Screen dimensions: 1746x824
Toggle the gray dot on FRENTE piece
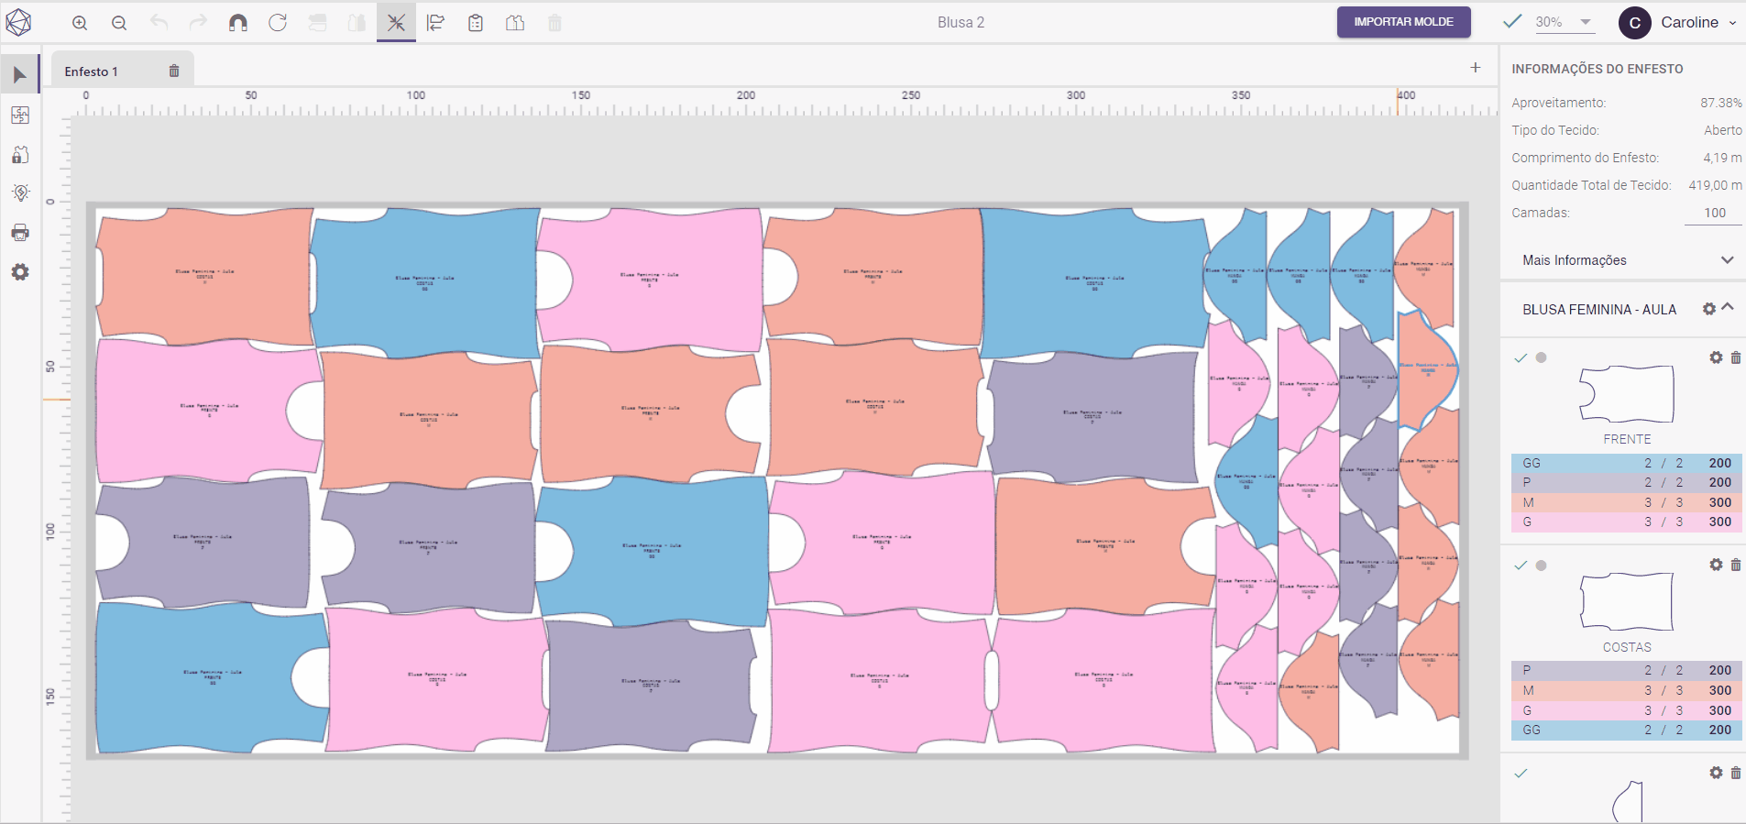click(1542, 357)
